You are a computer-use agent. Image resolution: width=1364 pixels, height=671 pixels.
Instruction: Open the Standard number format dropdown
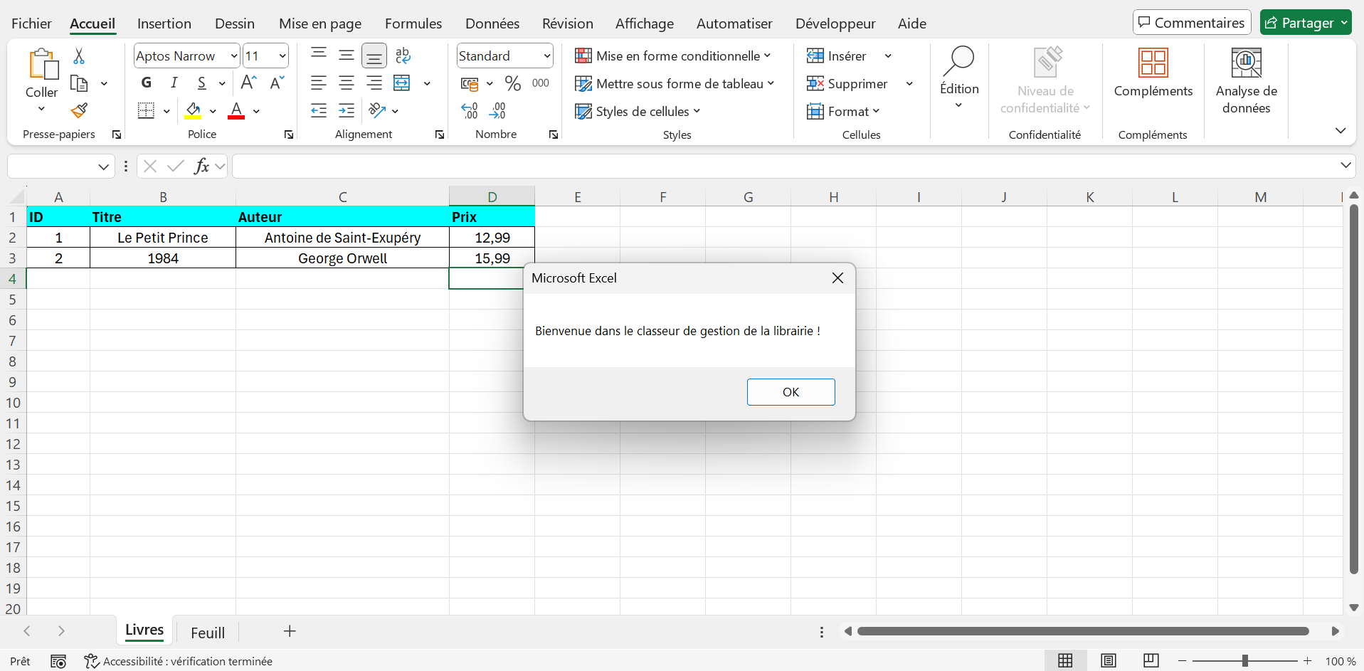[x=547, y=56]
